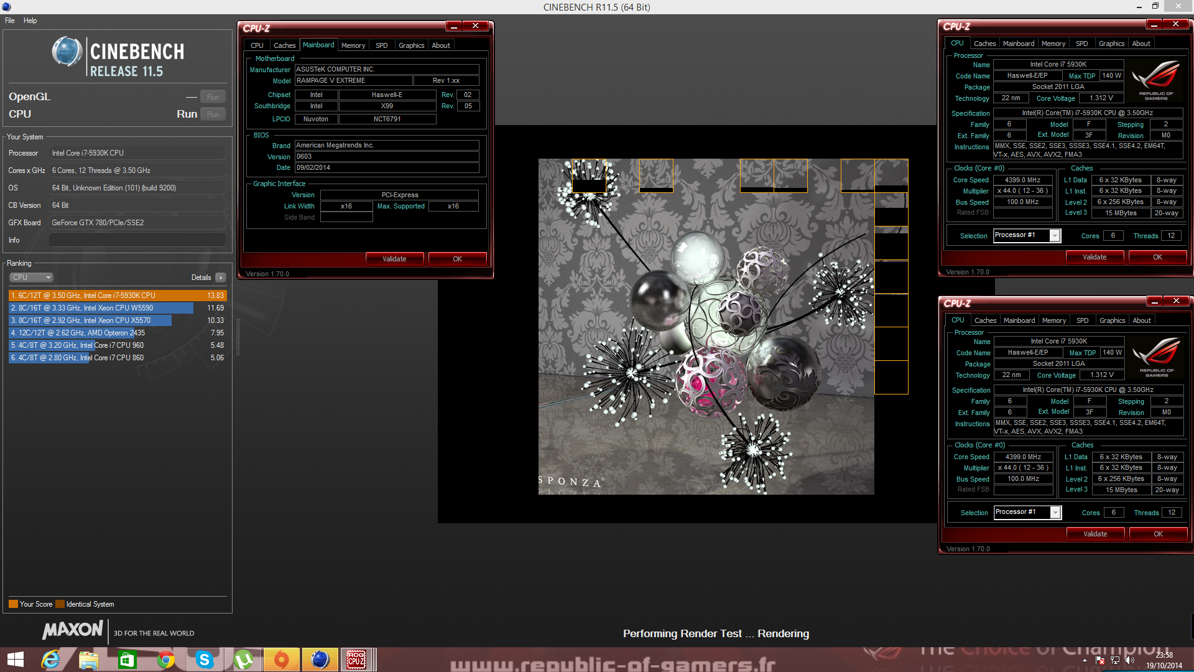Click OK in the bottom-right CPU-Z
The height and width of the screenshot is (672, 1194).
[x=1158, y=534]
